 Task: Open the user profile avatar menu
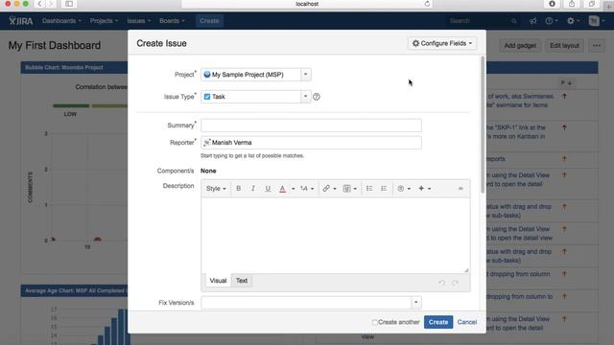pyautogui.click(x=597, y=21)
